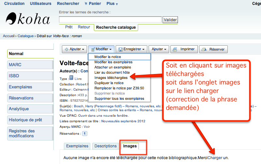Click the book icon next to Livre

coord(71,78)
